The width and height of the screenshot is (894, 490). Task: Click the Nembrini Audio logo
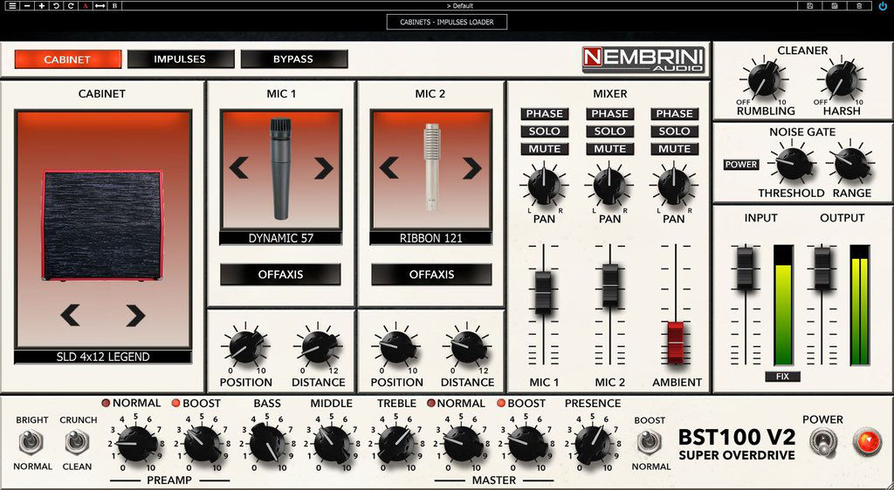[643, 60]
